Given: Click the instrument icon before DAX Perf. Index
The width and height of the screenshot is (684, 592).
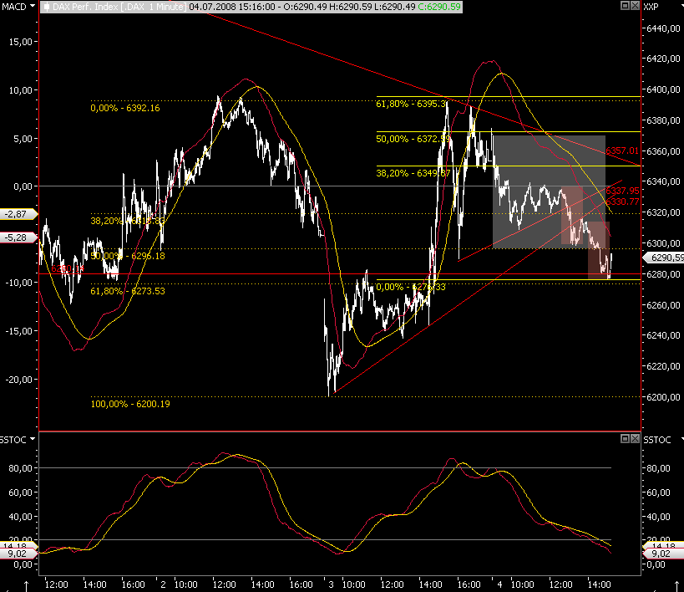Looking at the screenshot, I should click(x=46, y=7).
